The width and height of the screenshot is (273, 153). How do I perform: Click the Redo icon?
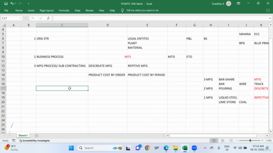point(20,3)
